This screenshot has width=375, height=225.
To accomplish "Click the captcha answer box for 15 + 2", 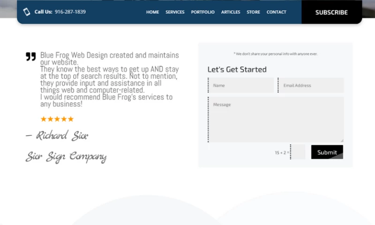I will point(298,152).
